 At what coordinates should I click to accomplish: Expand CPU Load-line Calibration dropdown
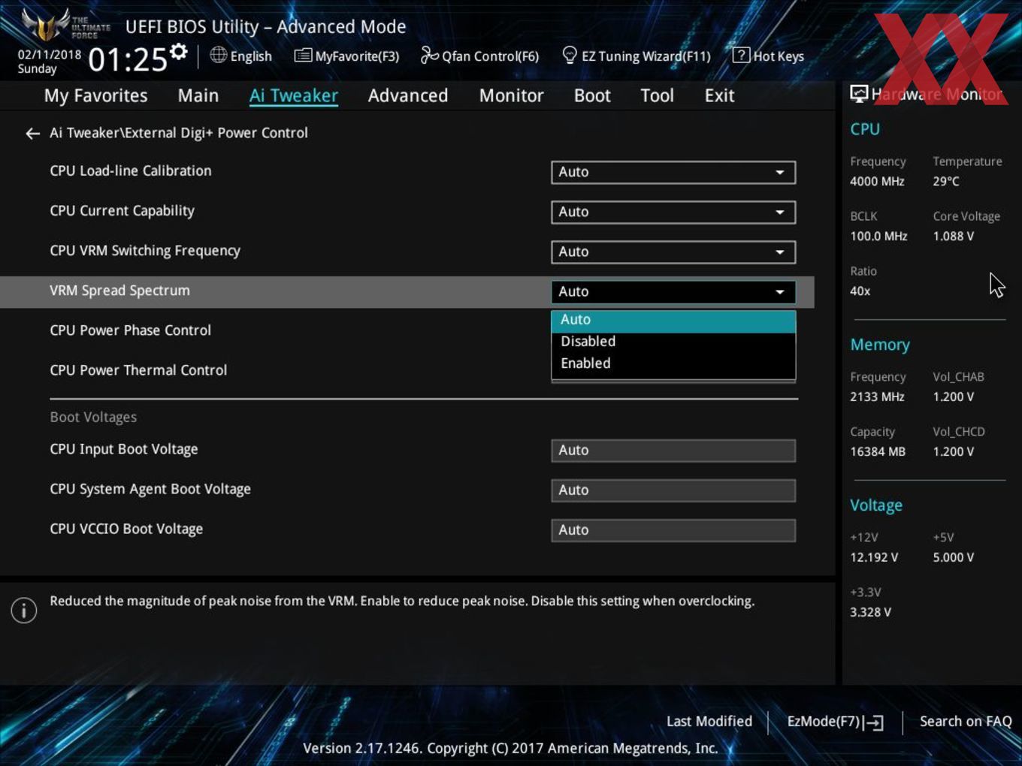pos(673,172)
